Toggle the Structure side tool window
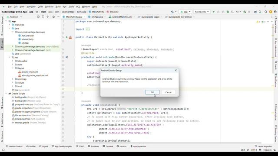The height and width of the screenshot is (156, 278). click(x=2, y=136)
